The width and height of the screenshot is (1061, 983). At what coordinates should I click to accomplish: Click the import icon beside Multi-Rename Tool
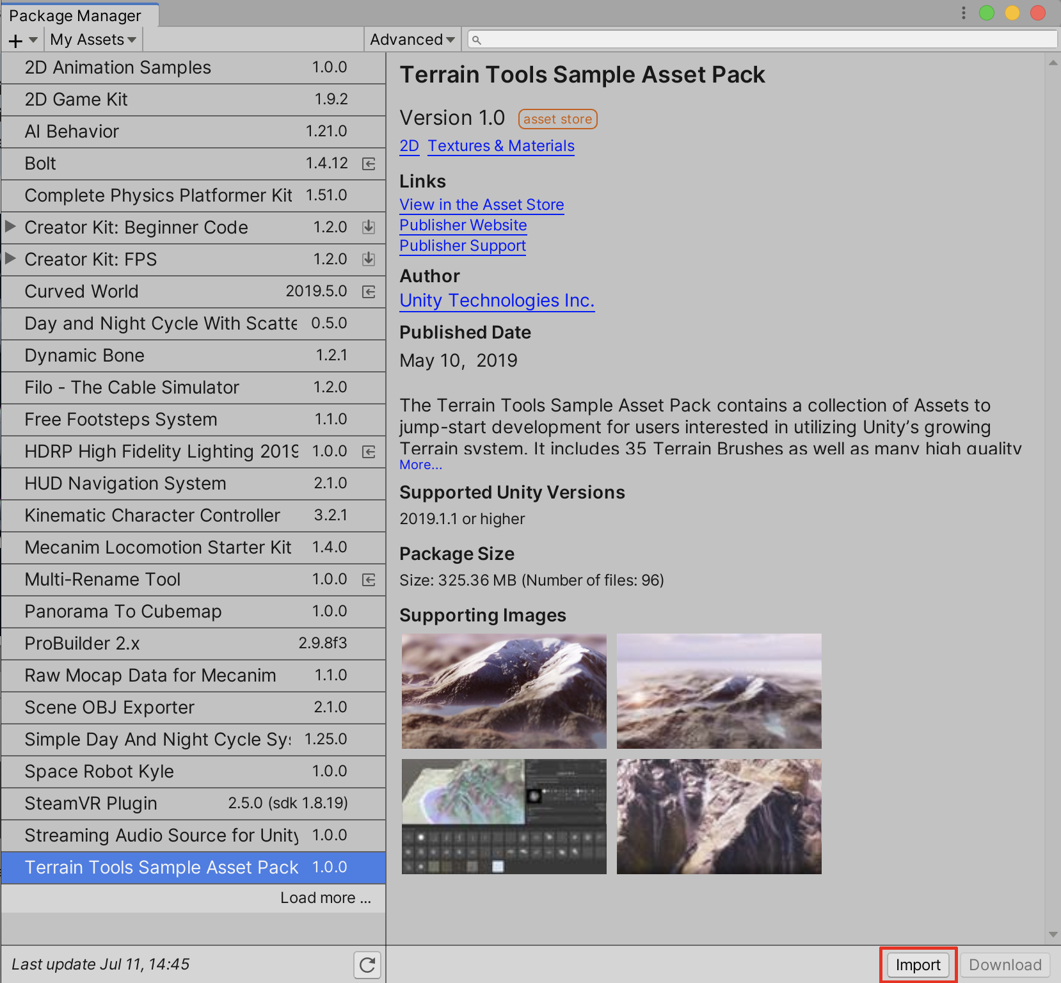(x=369, y=580)
